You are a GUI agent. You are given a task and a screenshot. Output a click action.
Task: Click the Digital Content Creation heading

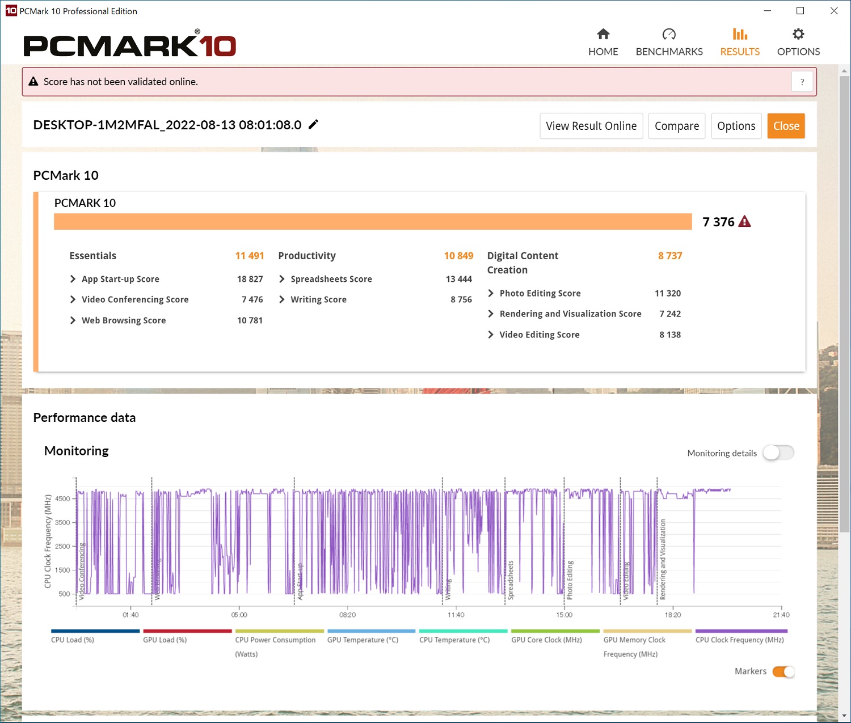[523, 263]
